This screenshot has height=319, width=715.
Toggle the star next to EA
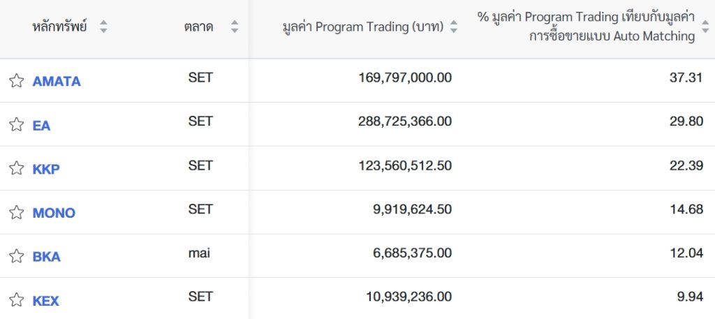(17, 124)
